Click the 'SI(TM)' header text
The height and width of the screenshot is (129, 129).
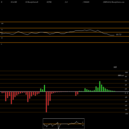point(49,2)
